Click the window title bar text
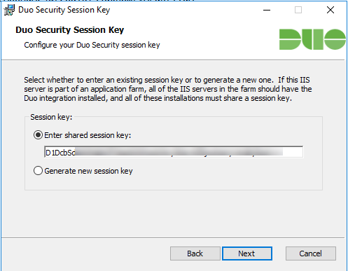 (64, 10)
